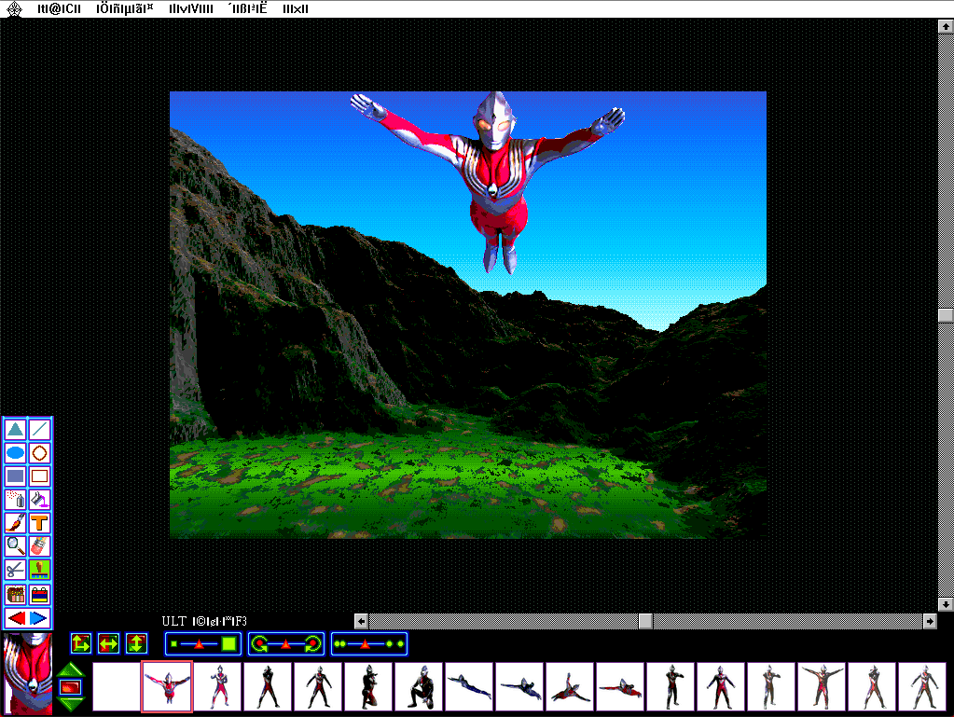Select the crouching Ultraman stamp thumbnail

click(x=420, y=686)
